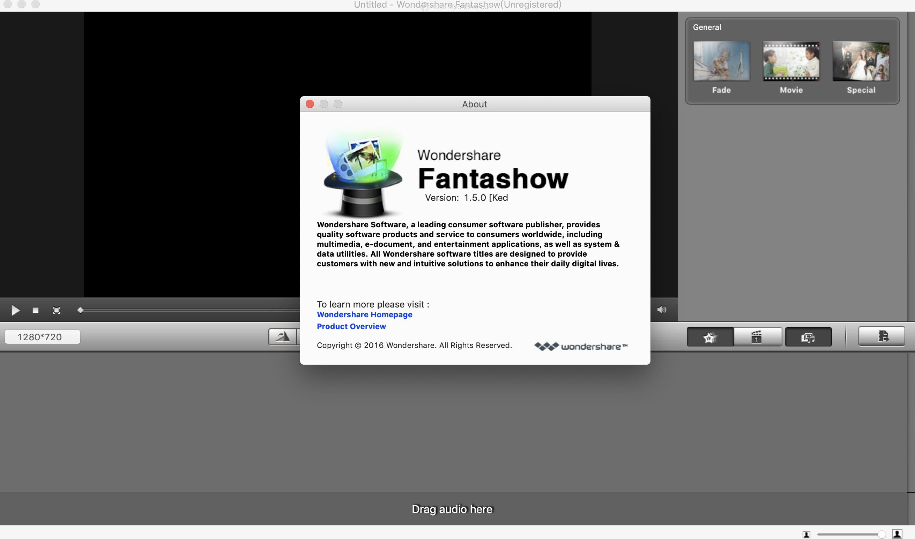Viewport: 915px width, 539px height.
Task: Click the export movie button
Action: click(881, 336)
